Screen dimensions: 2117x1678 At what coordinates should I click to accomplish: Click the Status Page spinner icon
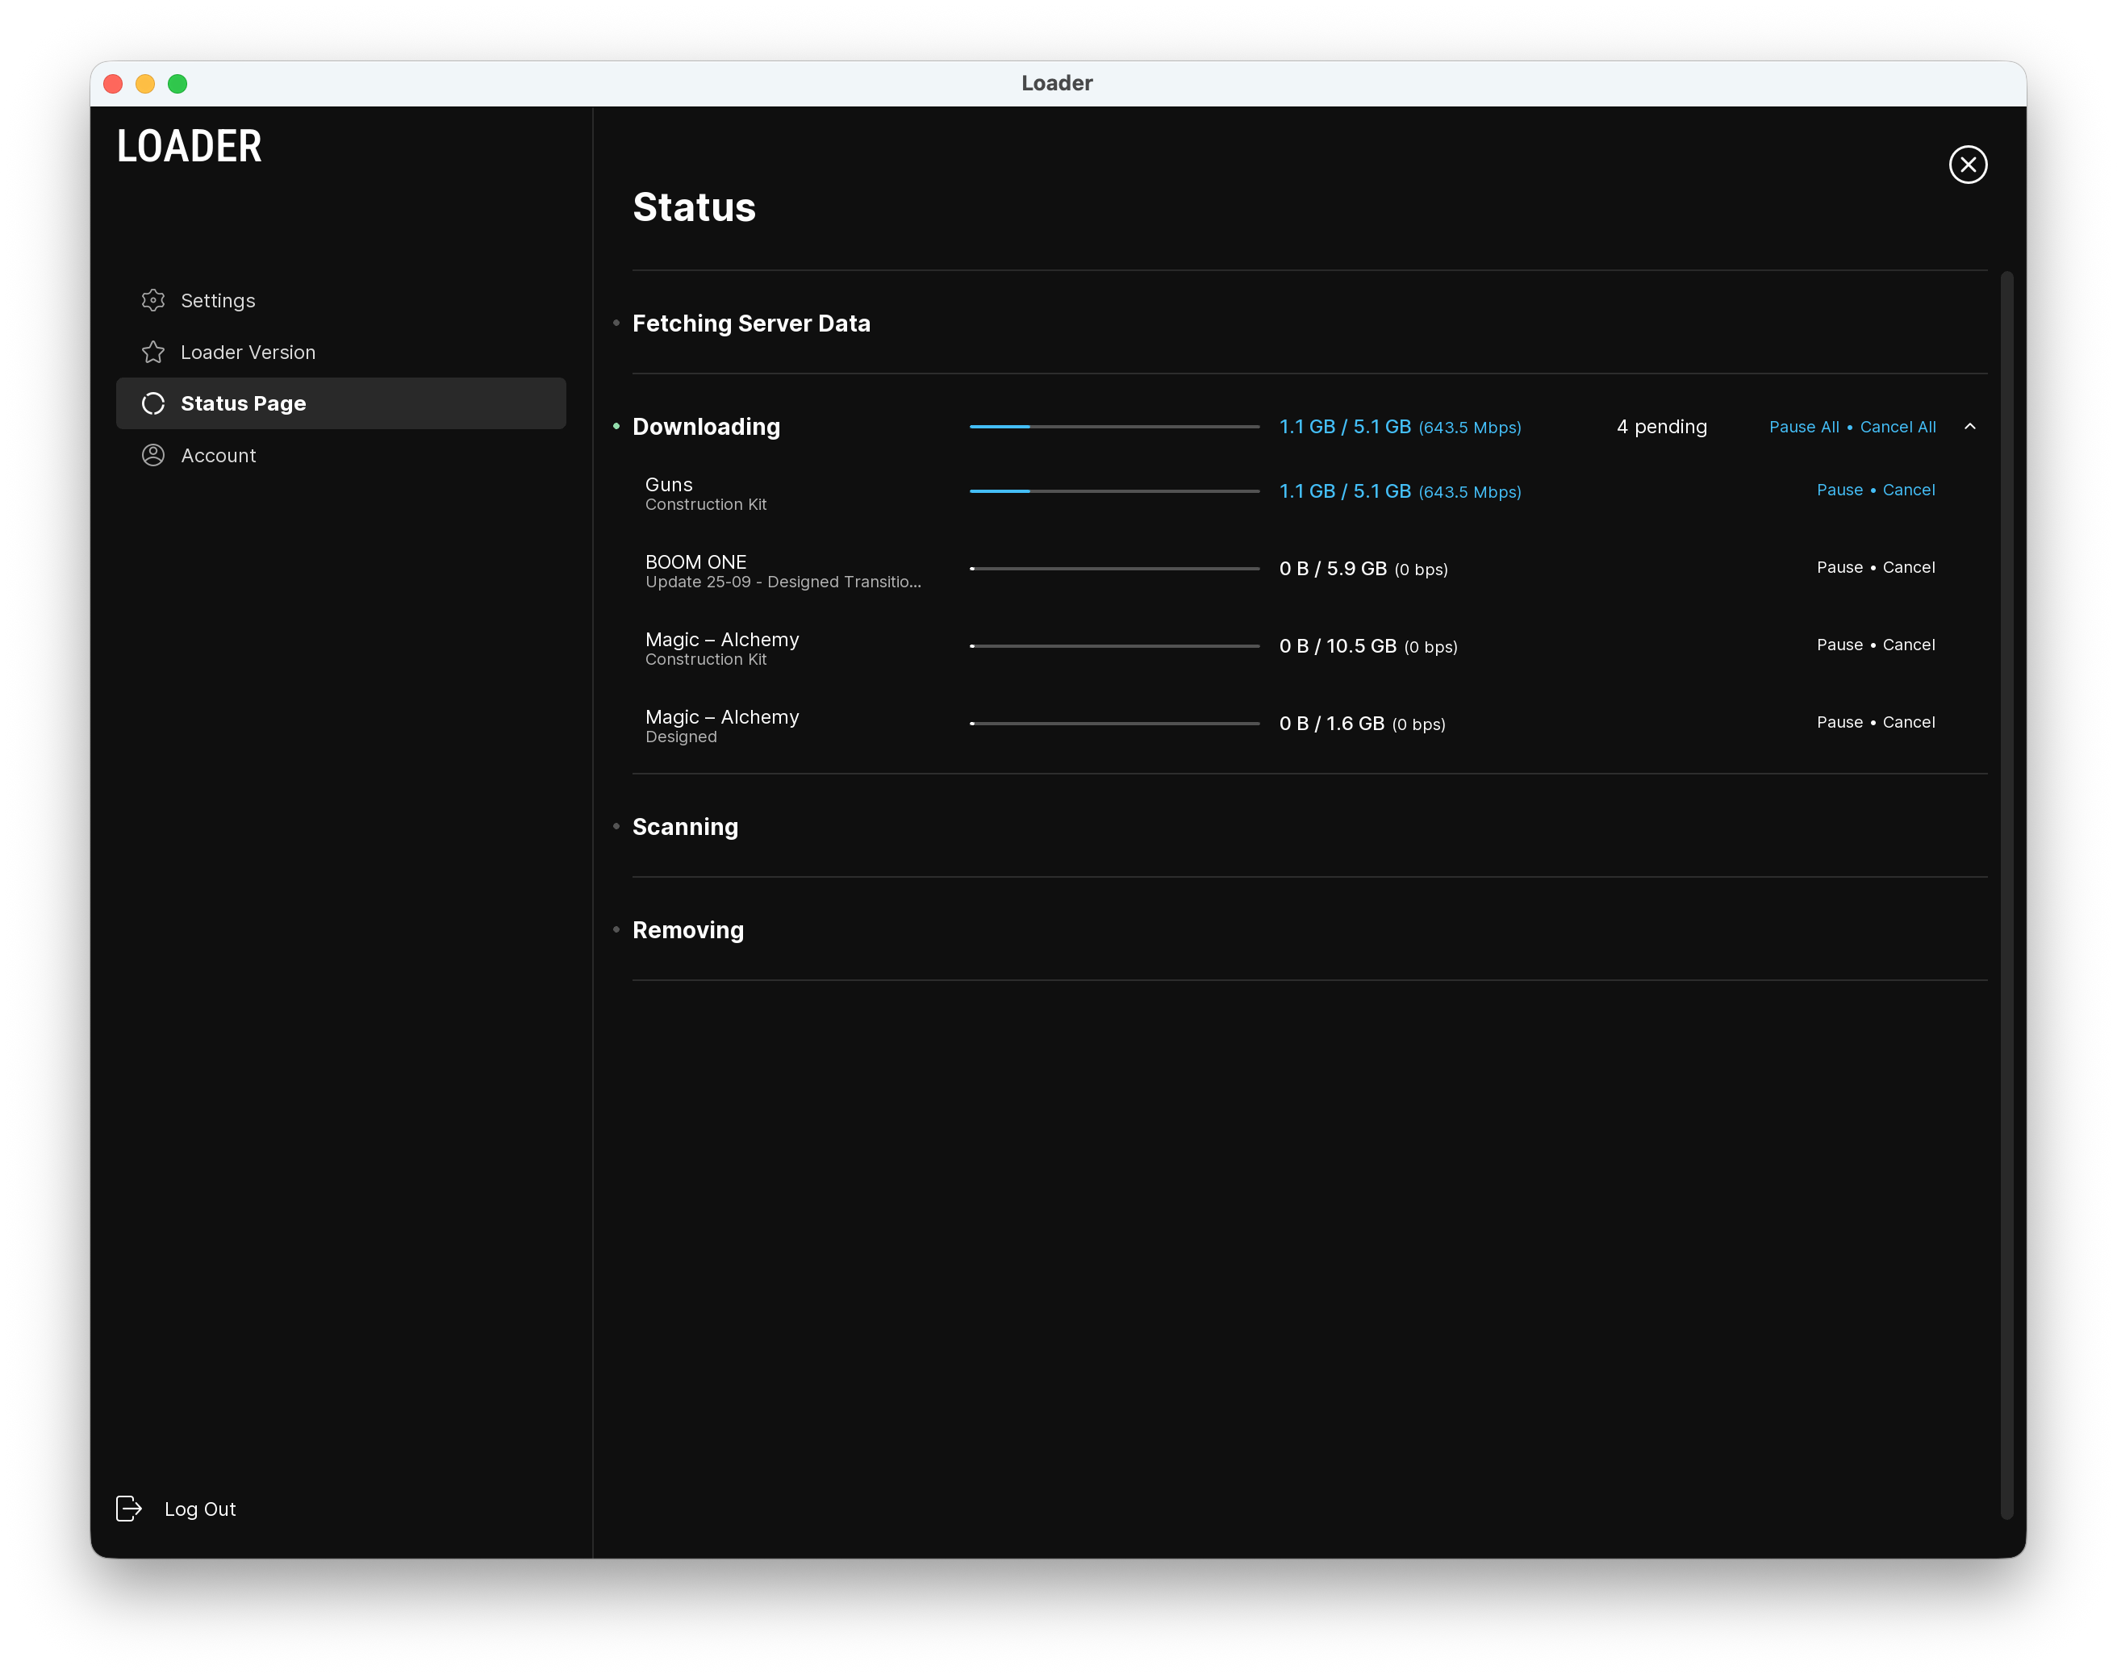point(153,403)
